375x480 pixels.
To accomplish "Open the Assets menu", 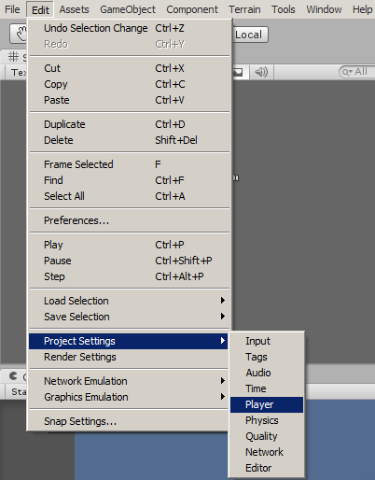I will click(74, 9).
